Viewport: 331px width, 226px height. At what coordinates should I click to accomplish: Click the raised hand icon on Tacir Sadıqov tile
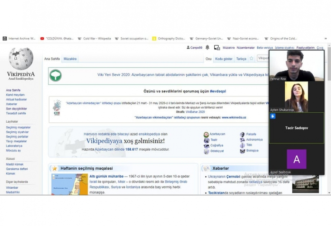[x=273, y=116]
